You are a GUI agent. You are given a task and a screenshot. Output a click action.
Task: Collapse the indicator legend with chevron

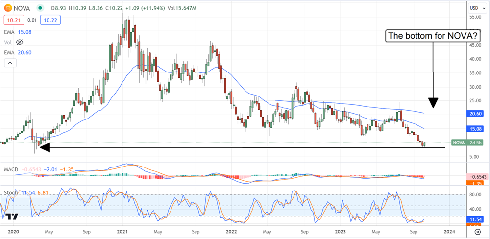click(x=9, y=63)
